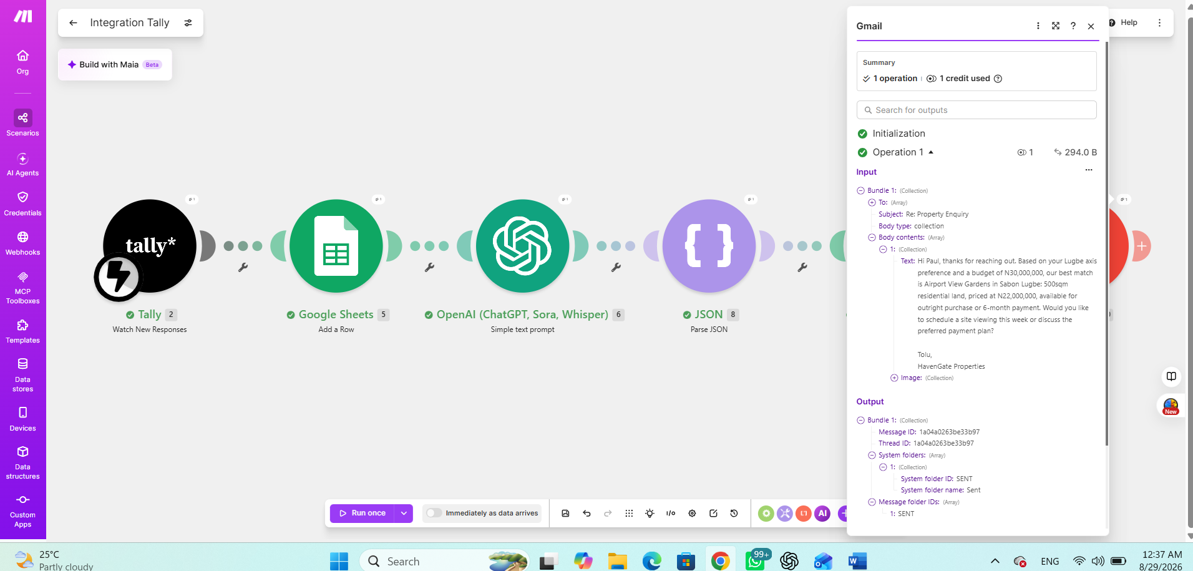Open Chrome from the taskbar

720,561
